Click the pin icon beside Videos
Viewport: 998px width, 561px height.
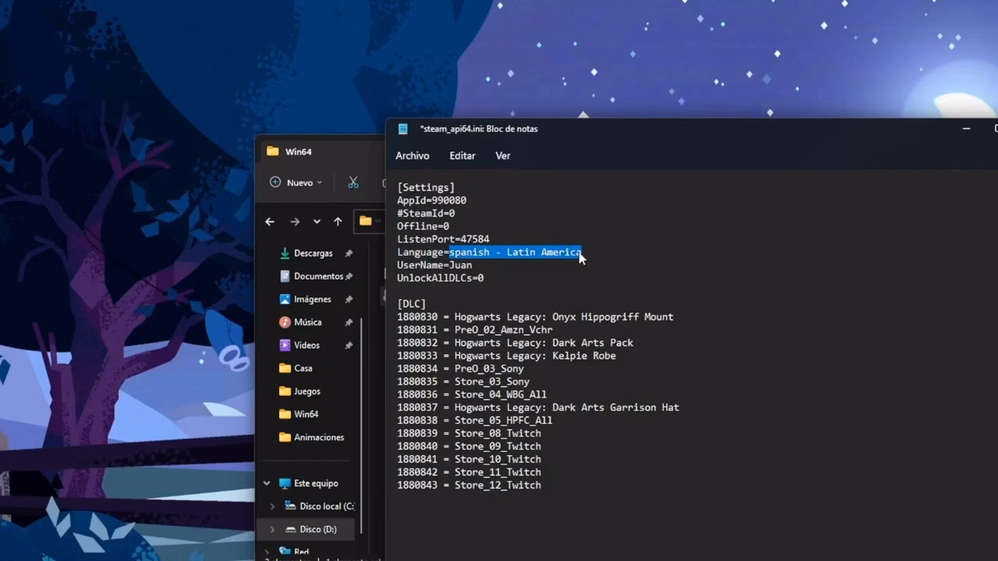click(349, 345)
